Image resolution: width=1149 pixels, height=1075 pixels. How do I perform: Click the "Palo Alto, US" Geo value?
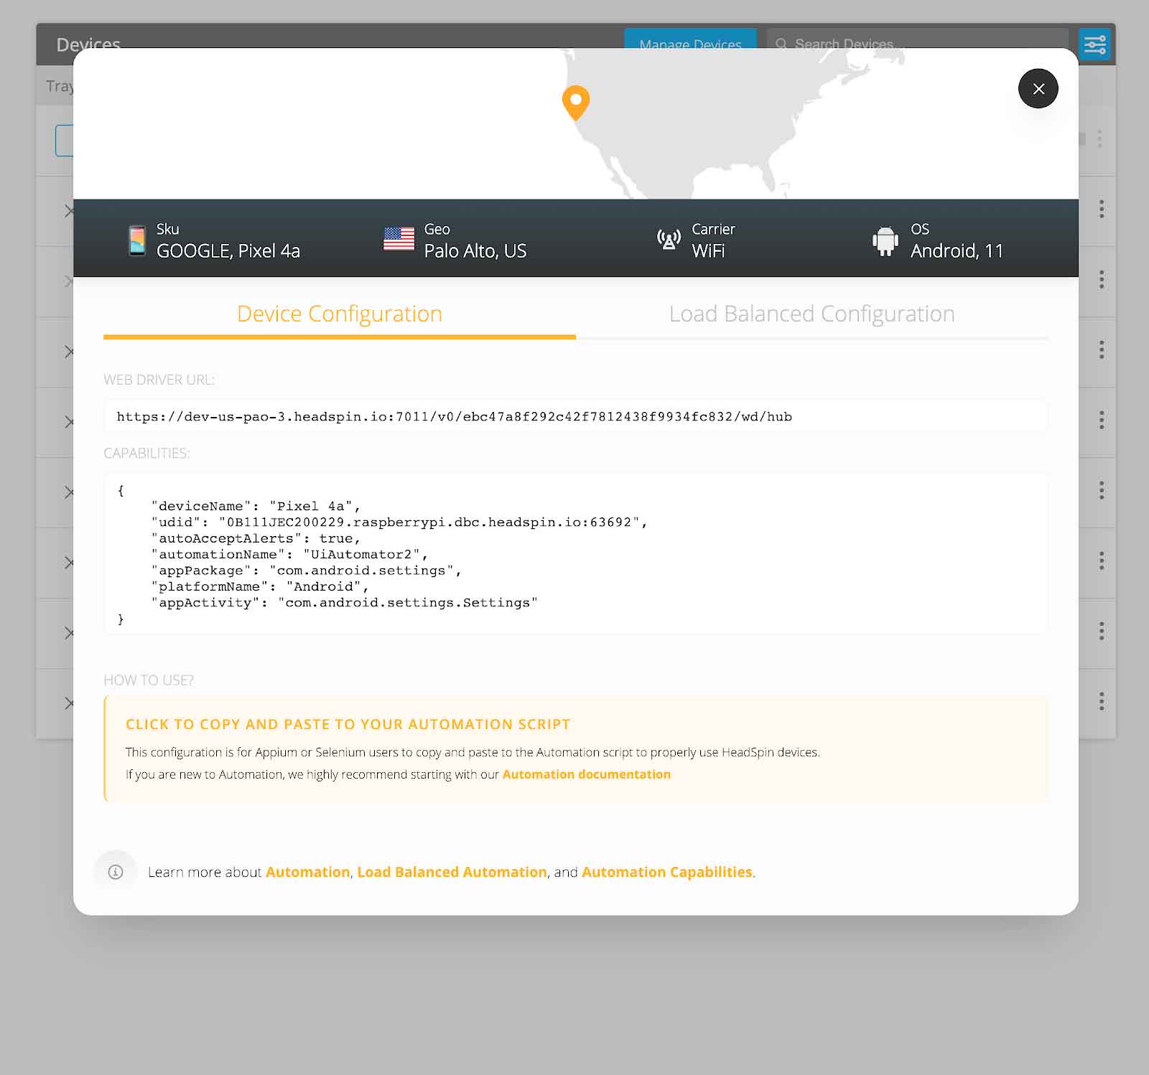475,251
